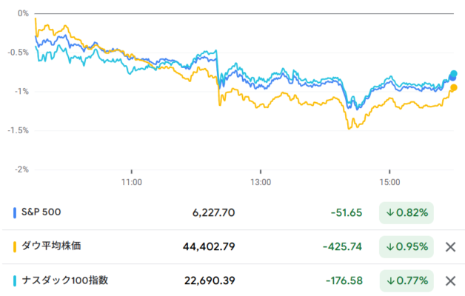Click the yellow ダウ平均株価 color marker

pos(15,247)
